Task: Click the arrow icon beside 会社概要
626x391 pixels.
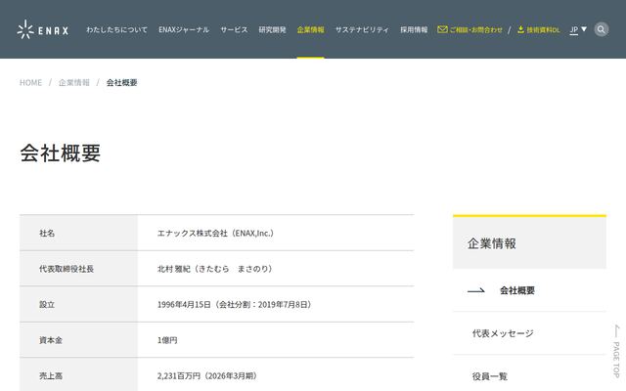Action: [476, 290]
